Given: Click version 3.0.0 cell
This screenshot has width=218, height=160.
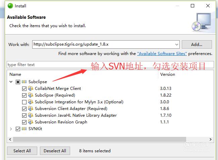Looking at the screenshot, I should click(164, 102).
